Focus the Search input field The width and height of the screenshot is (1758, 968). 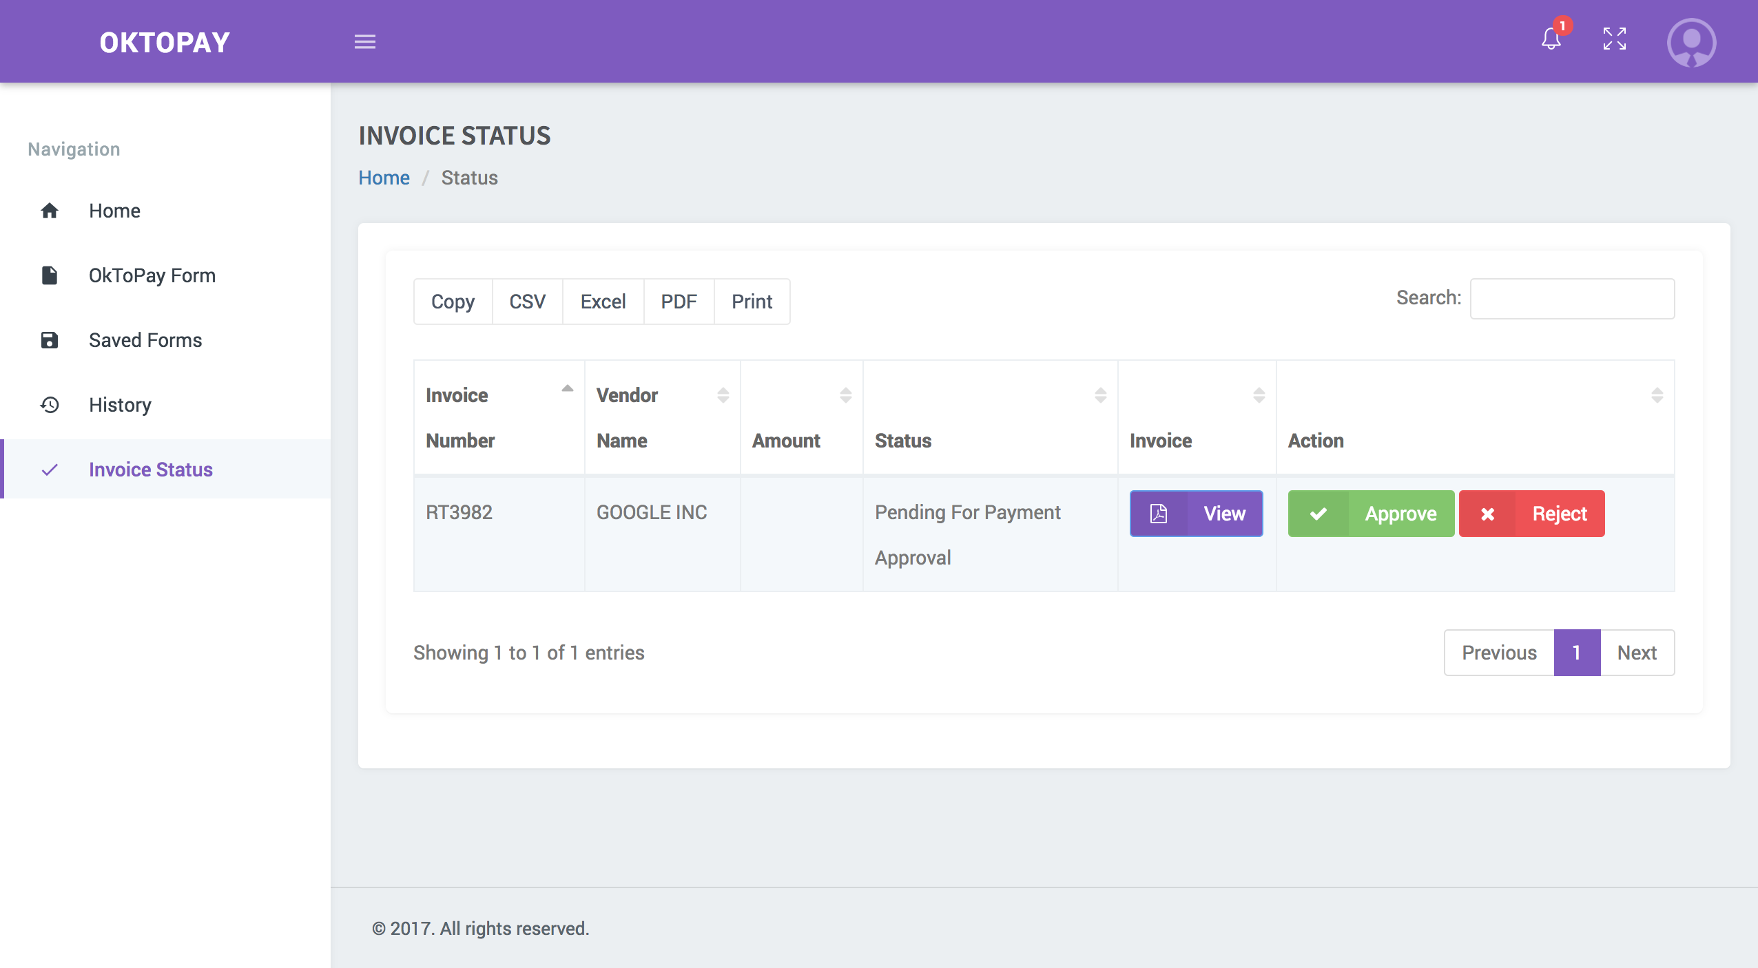pyautogui.click(x=1573, y=299)
